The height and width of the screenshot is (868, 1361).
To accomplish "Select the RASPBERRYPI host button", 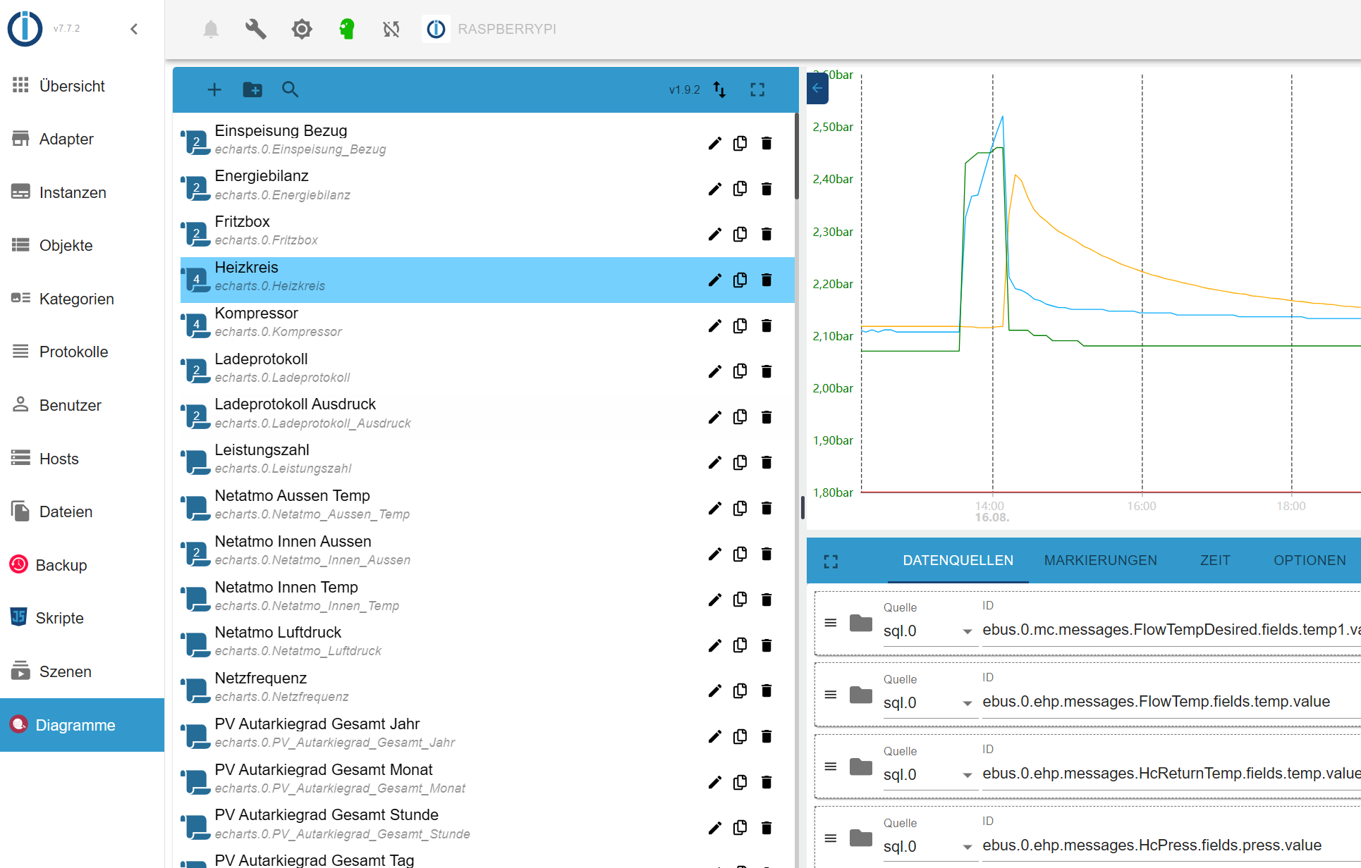I will tap(491, 29).
